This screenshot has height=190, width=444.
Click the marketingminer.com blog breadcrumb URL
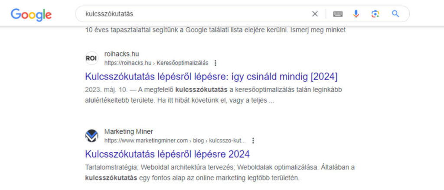click(175, 141)
